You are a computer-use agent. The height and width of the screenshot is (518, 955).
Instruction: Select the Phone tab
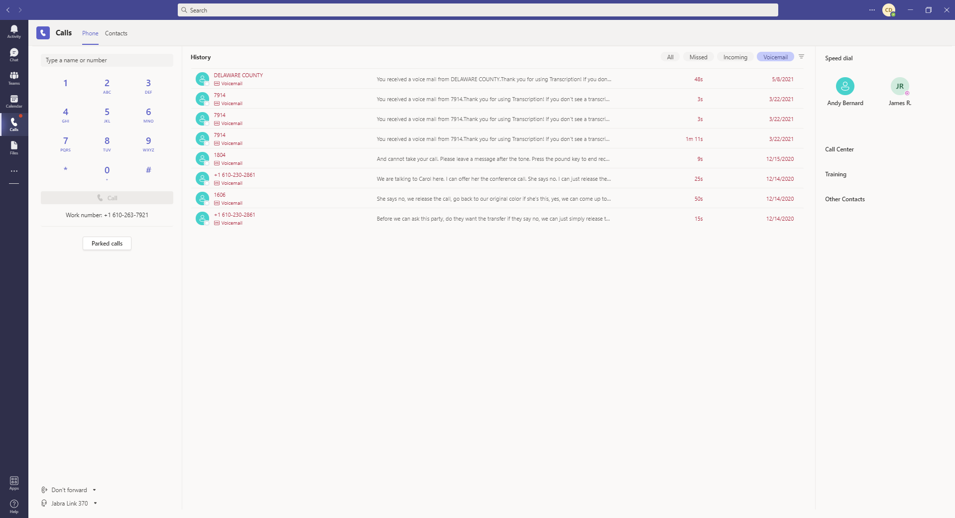point(90,33)
